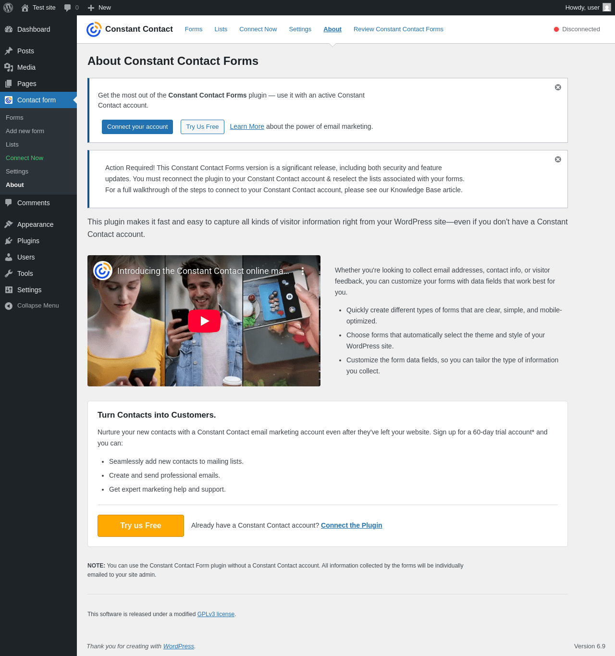Click the Media icon in sidebar
615x656 pixels.
9,67
